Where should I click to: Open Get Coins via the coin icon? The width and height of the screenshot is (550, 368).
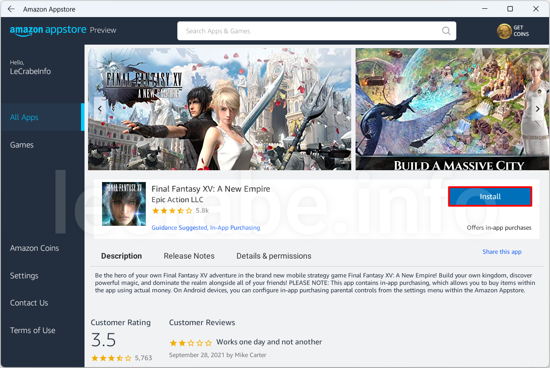pos(504,31)
